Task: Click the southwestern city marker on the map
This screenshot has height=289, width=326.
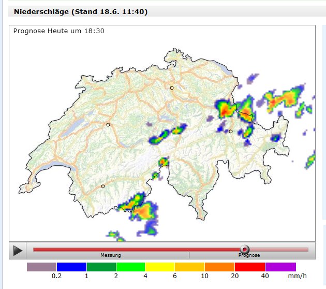Action: tap(103, 186)
